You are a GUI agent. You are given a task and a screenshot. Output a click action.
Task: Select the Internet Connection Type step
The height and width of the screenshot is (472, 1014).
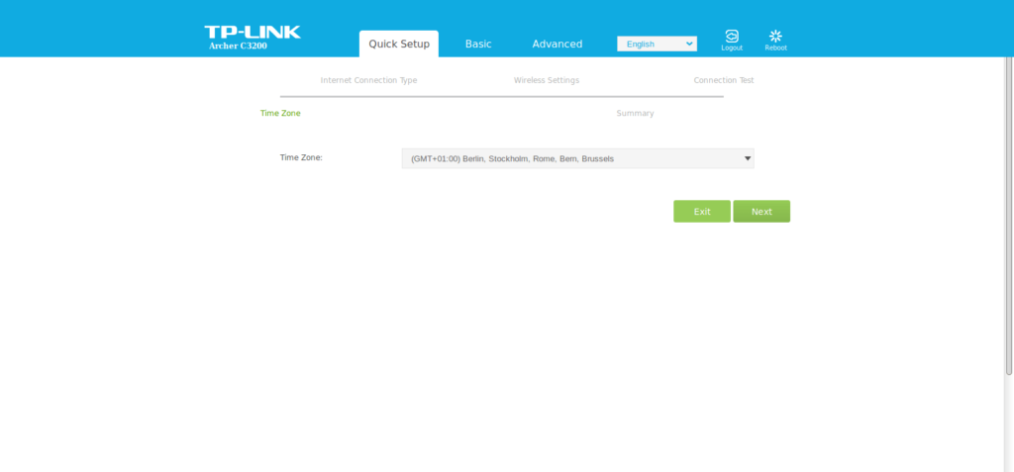(x=368, y=80)
